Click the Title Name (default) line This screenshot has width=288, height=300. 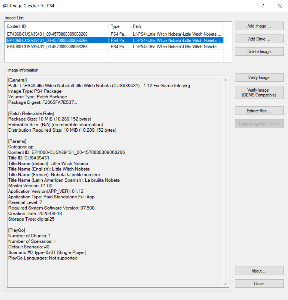tap(48, 163)
